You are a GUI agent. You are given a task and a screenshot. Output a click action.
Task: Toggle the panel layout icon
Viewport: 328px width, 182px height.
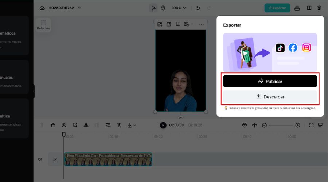[x=309, y=8]
